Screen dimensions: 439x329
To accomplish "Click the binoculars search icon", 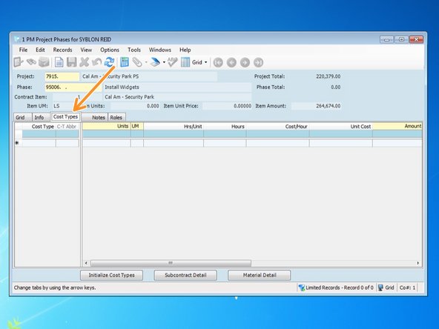I will 31,62.
